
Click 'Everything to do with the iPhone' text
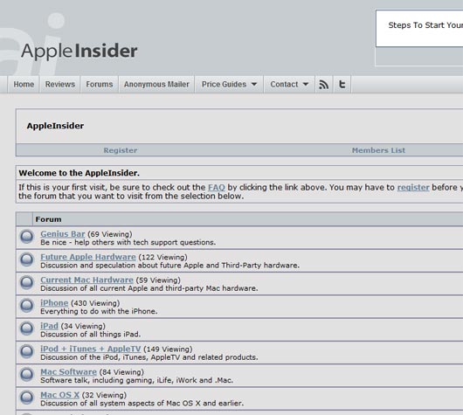pyautogui.click(x=99, y=311)
